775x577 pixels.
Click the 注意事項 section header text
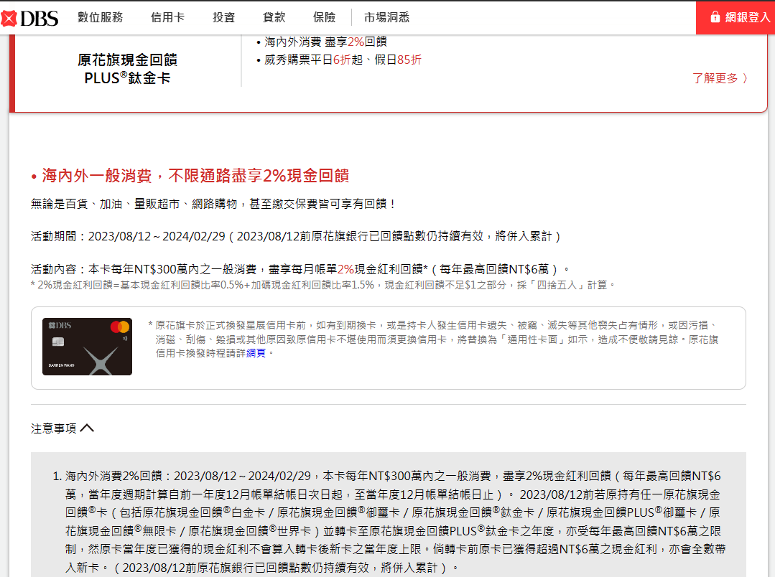[x=54, y=428]
